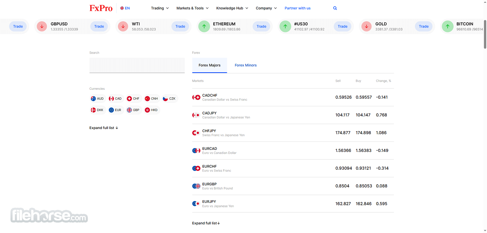Click the CADJPY flag pair icon
The width and height of the screenshot is (487, 233).
196,115
